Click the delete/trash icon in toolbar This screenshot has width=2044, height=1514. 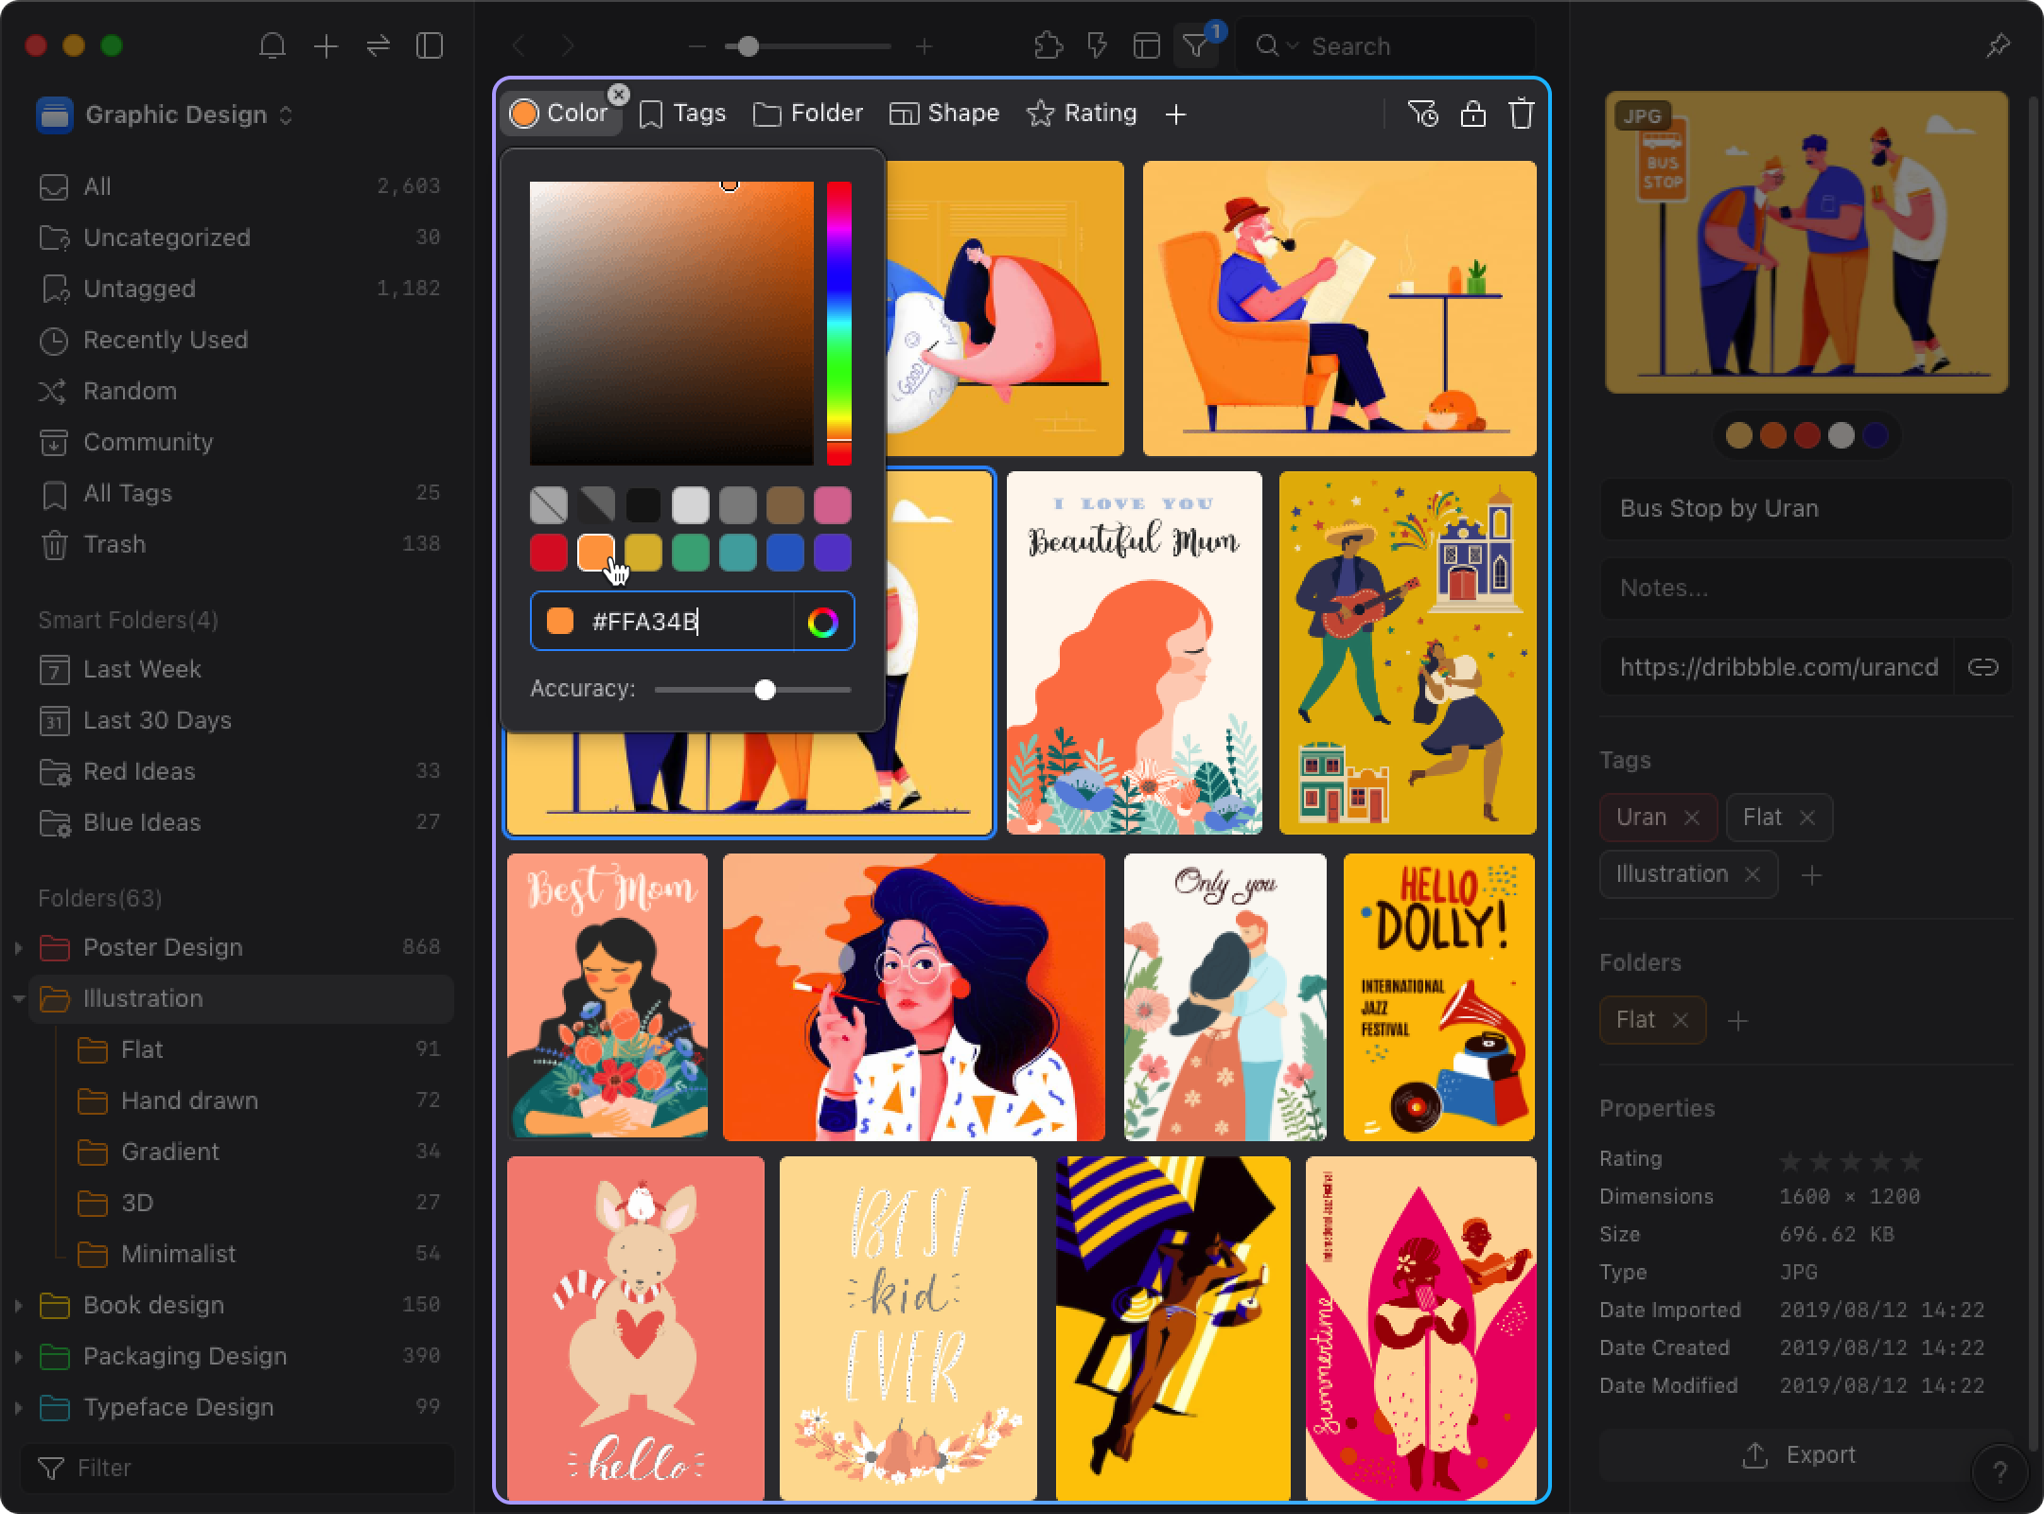click(x=1519, y=113)
